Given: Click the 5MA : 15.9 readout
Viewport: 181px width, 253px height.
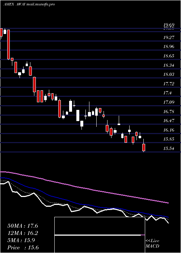Looking at the screenshot, I should tap(21, 240).
